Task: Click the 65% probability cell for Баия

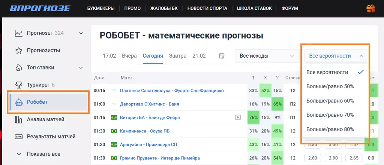Action: (x=277, y=104)
